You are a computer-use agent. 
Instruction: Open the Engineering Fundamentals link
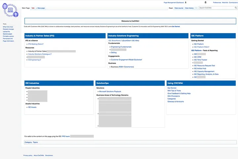tap(121, 47)
